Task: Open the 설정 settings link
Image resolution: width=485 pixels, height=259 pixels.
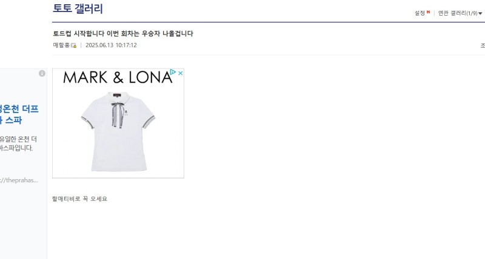Action: pos(420,13)
